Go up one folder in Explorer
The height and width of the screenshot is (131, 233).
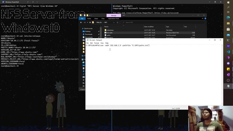click(x=90, y=23)
